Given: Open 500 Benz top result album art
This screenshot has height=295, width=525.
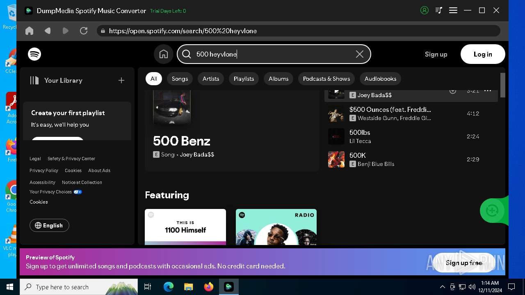Looking at the screenshot, I should (172, 107).
